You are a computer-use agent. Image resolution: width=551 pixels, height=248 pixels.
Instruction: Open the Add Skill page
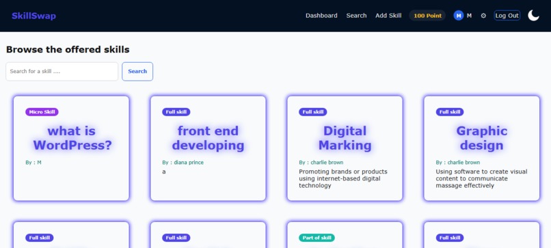[388, 16]
